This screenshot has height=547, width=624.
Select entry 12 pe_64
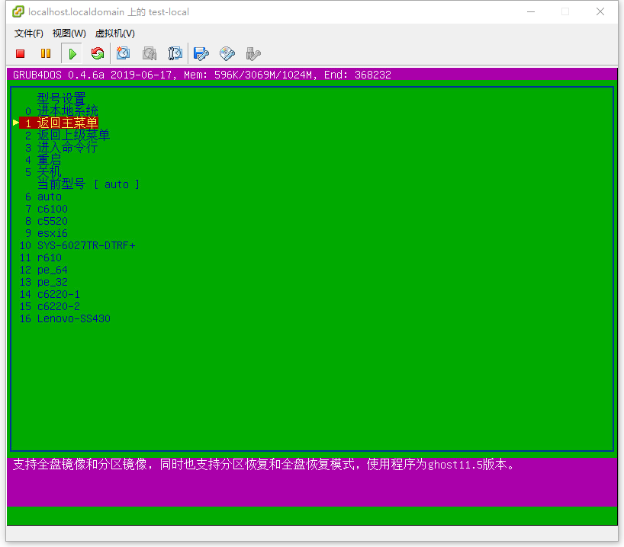click(x=43, y=270)
